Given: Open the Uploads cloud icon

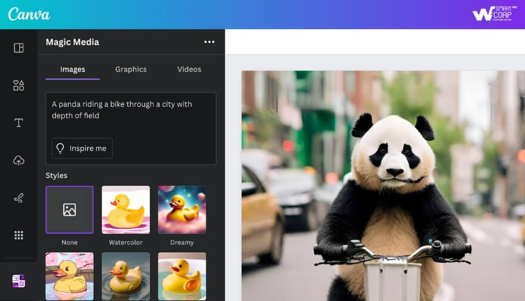Looking at the screenshot, I should [x=18, y=160].
